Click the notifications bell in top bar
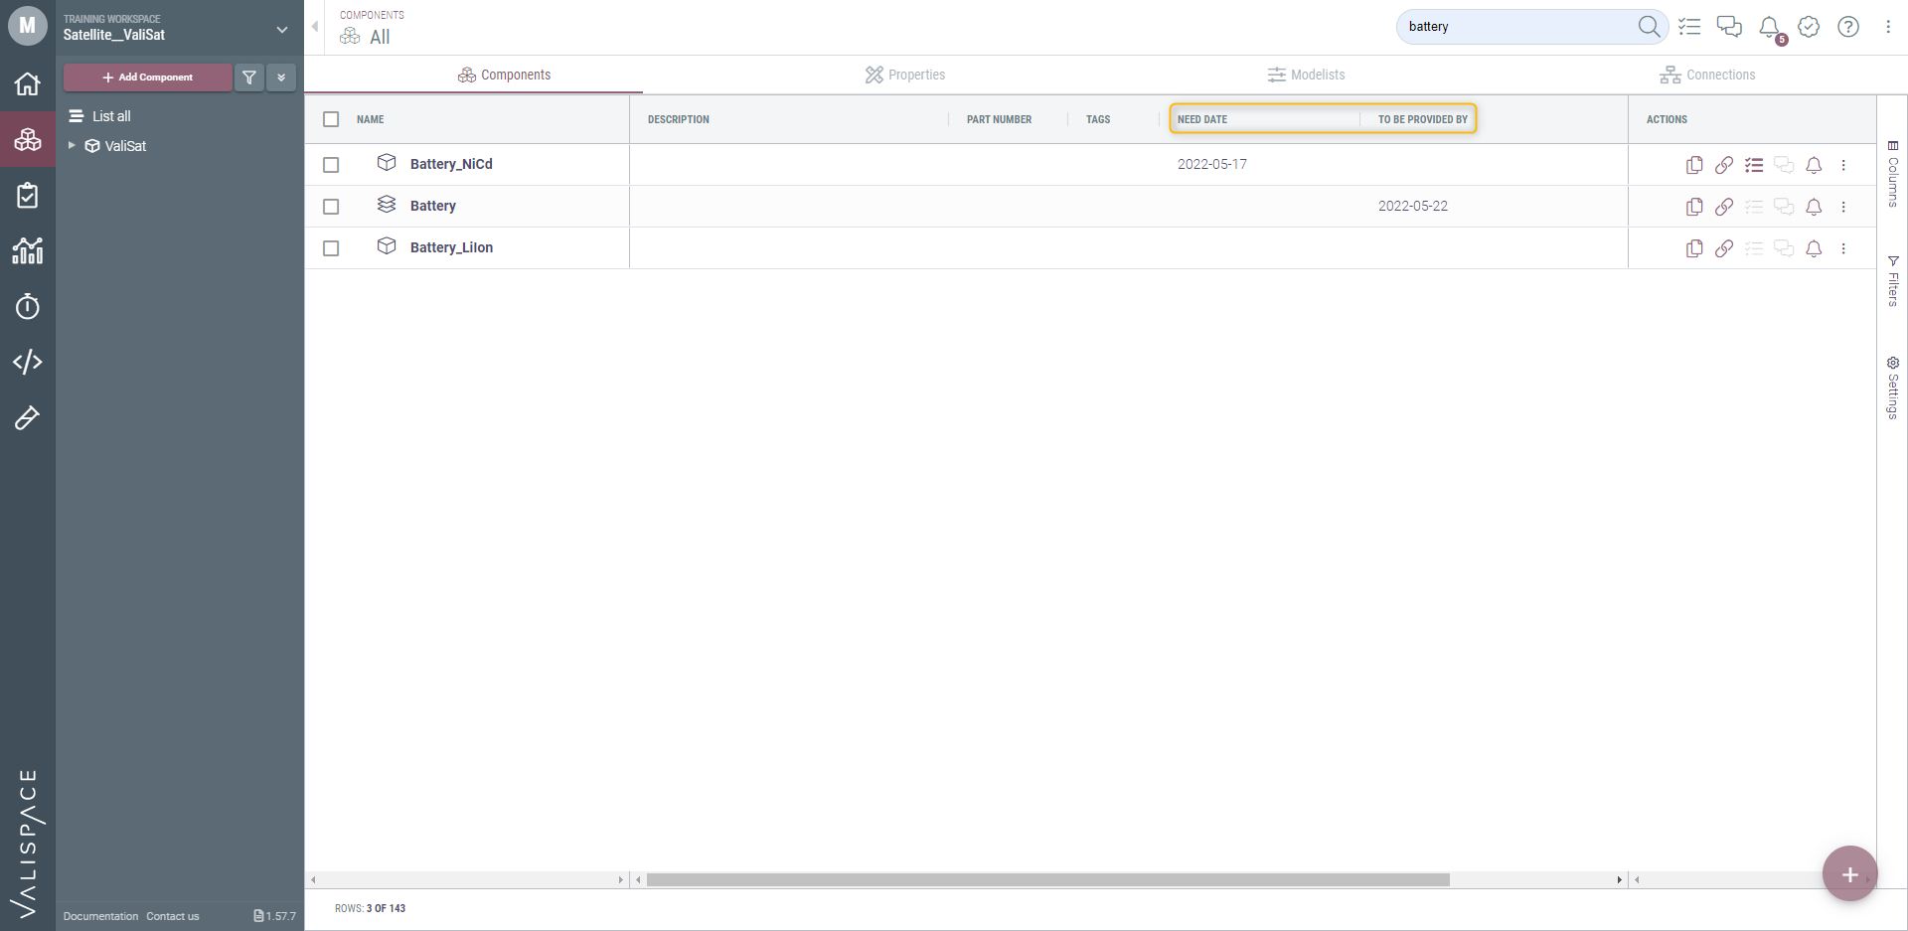Viewport: 1908px width, 931px height. pyautogui.click(x=1770, y=27)
